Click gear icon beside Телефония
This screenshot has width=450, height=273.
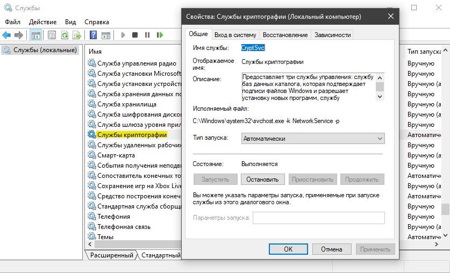click(x=92, y=216)
